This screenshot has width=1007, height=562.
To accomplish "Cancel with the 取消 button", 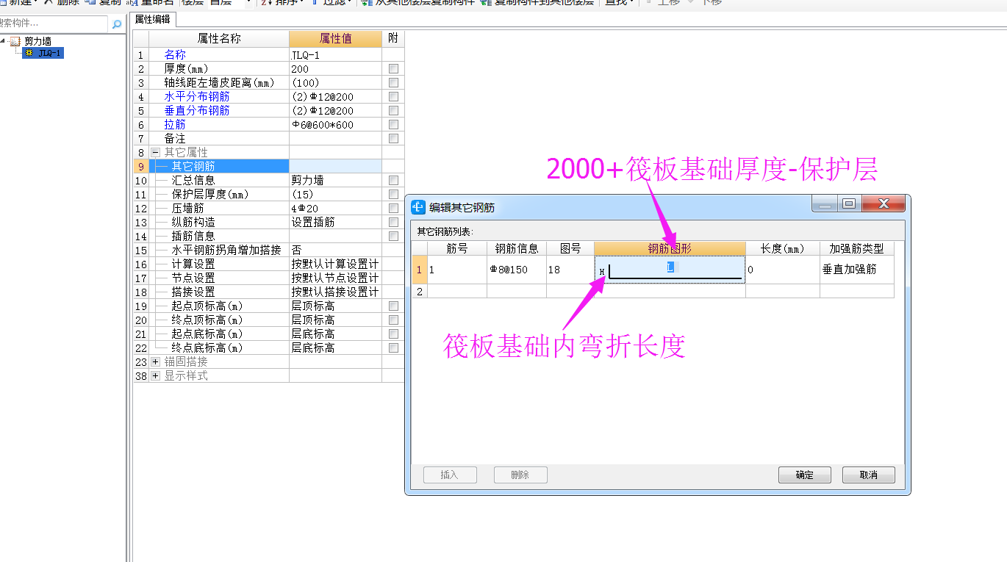I will pyautogui.click(x=869, y=475).
